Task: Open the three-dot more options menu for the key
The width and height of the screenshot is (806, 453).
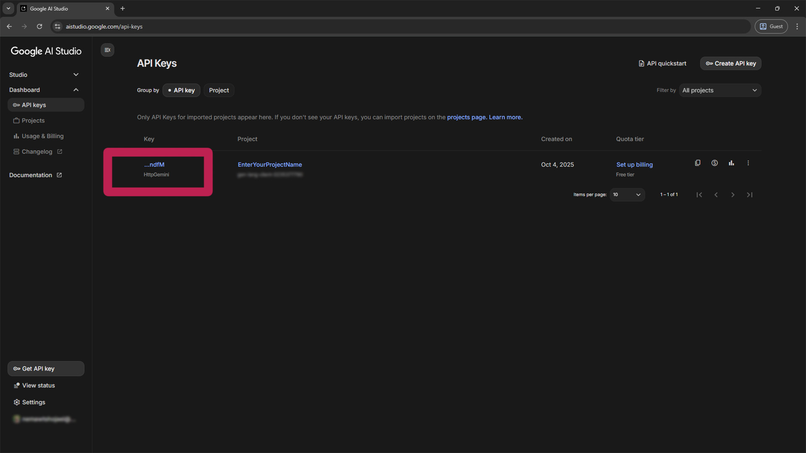Action: (748, 163)
